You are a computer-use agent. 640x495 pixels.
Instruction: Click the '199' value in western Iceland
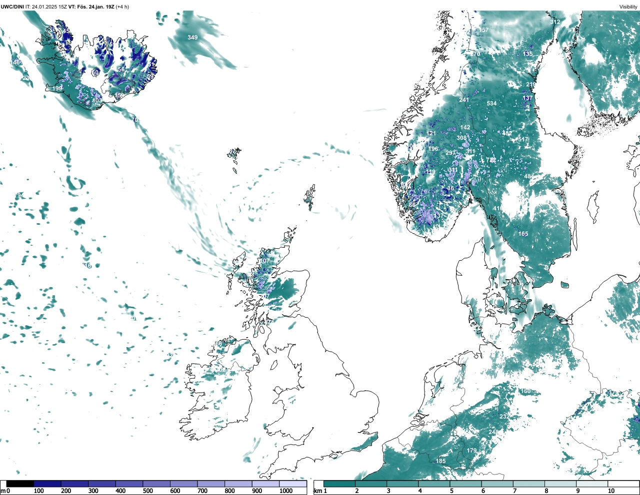[x=57, y=88]
